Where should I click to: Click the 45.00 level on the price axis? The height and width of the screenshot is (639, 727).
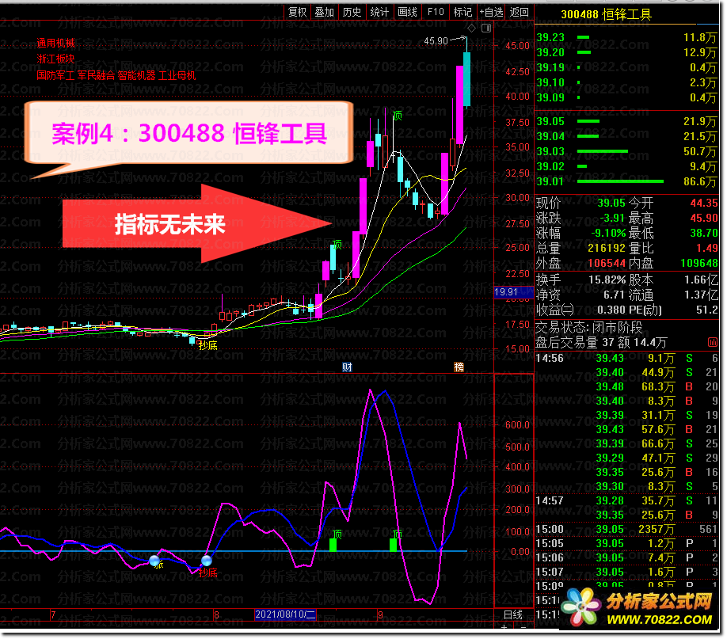coord(517,46)
